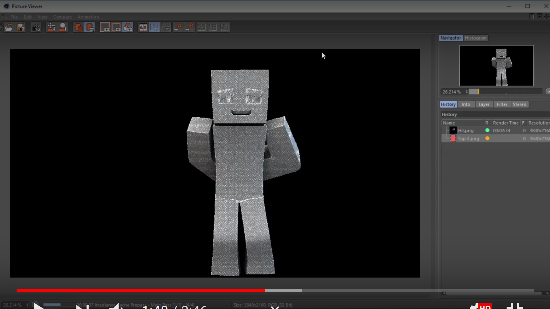This screenshot has height=309, width=550.
Task: Click the History list document icon
Action: coord(90,27)
